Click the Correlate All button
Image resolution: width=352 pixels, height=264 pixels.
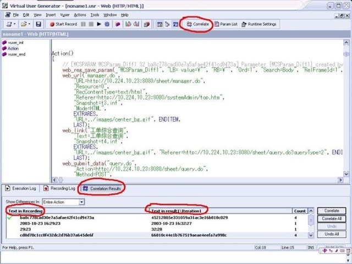tap(332, 218)
